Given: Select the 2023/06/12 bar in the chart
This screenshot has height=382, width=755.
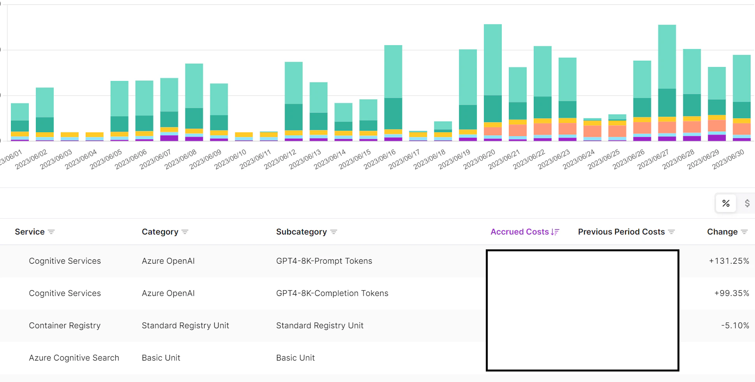Looking at the screenshot, I should tap(294, 102).
